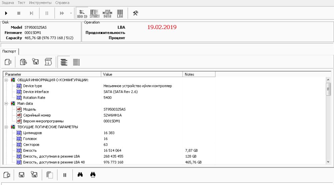
Task: Select the flat list view icon
Action: tap(76, 62)
